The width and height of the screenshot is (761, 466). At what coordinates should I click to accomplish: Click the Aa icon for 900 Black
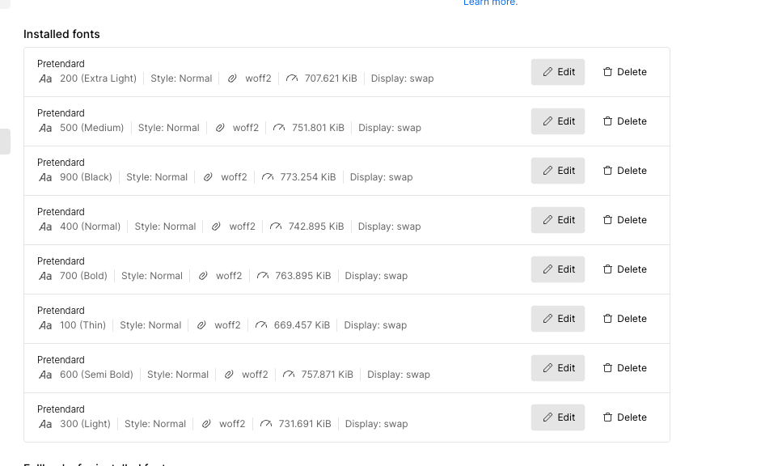pyautogui.click(x=45, y=177)
